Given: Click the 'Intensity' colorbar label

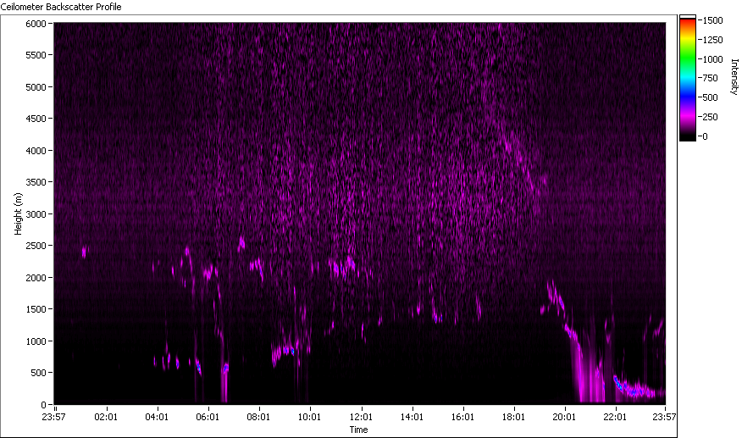Looking at the screenshot, I should [x=734, y=77].
